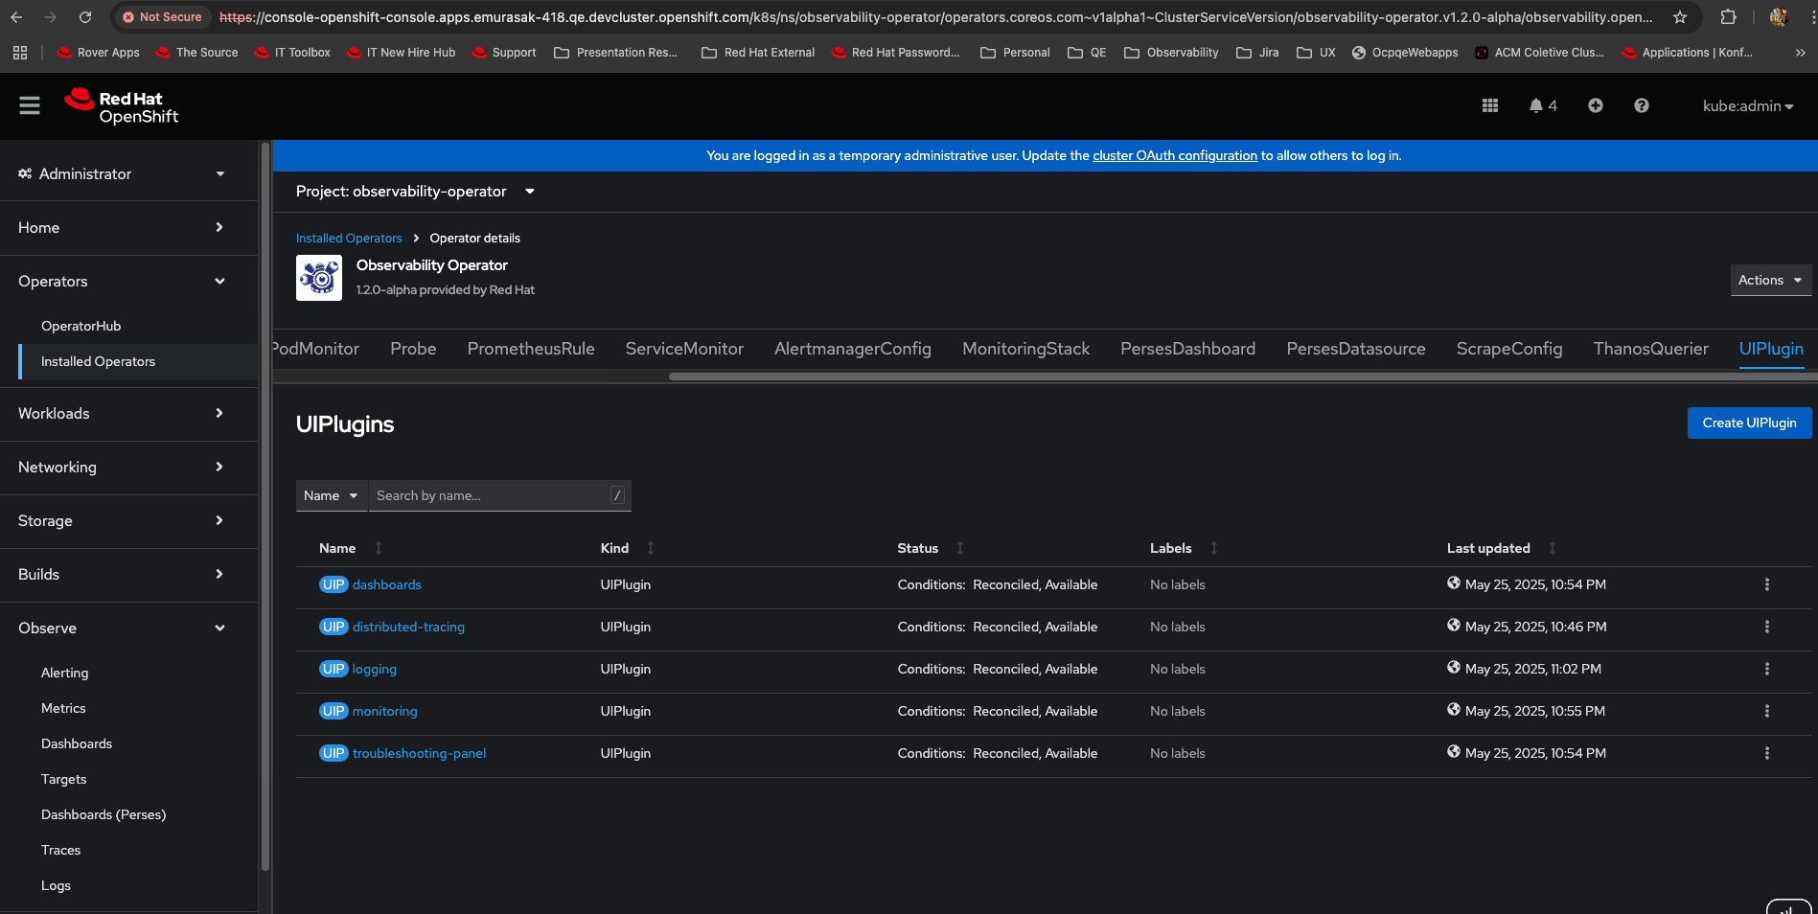Open the Project observability-operator dropdown
This screenshot has width=1818, height=914.
(415, 192)
